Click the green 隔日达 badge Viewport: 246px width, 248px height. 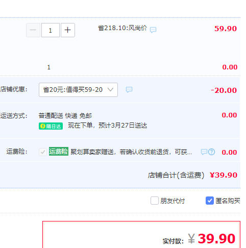pyautogui.click(x=51, y=126)
